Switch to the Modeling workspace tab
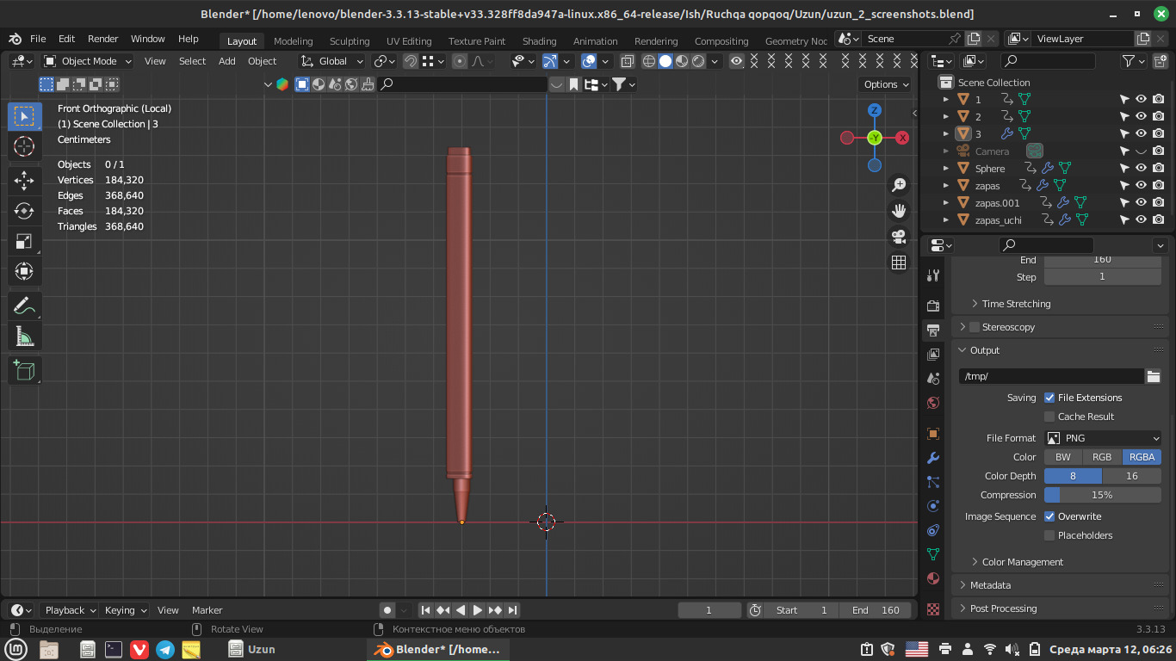 (293, 41)
